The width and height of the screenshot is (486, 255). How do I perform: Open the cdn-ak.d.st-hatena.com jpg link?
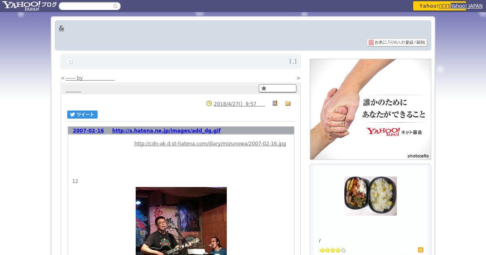(210, 144)
